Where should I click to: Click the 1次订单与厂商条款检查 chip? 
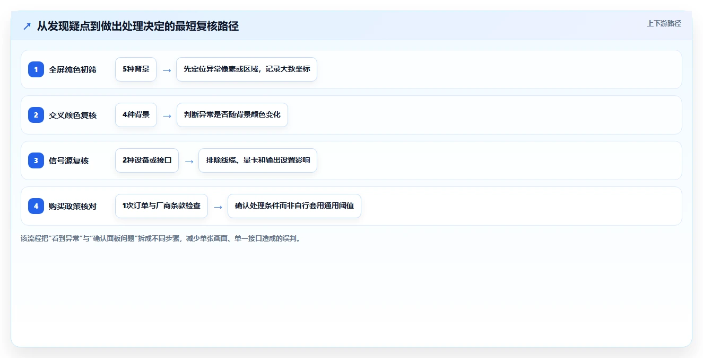[x=161, y=206]
